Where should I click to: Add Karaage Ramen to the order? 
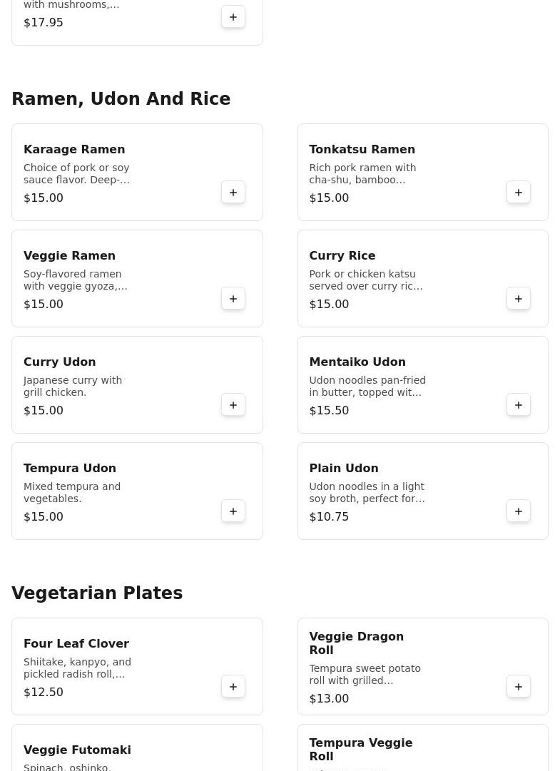coord(233,193)
